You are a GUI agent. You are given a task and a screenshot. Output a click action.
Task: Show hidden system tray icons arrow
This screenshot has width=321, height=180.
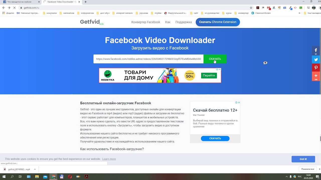click(286, 176)
